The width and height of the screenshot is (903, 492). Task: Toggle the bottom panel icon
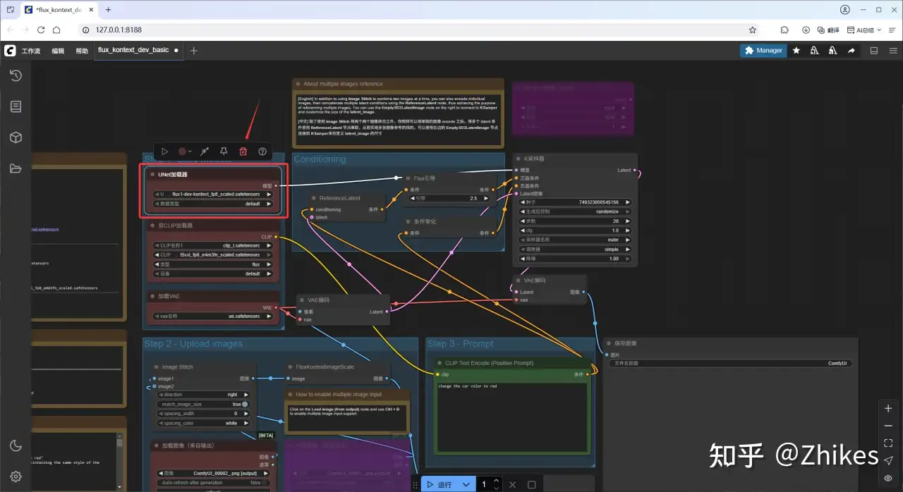(874, 51)
